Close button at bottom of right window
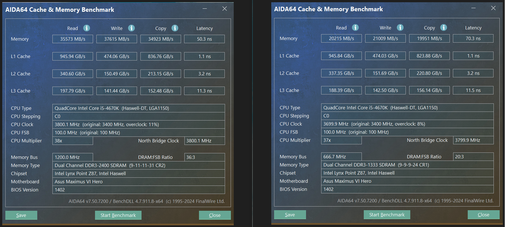Screen dimensions: 505x227 click(x=484, y=215)
